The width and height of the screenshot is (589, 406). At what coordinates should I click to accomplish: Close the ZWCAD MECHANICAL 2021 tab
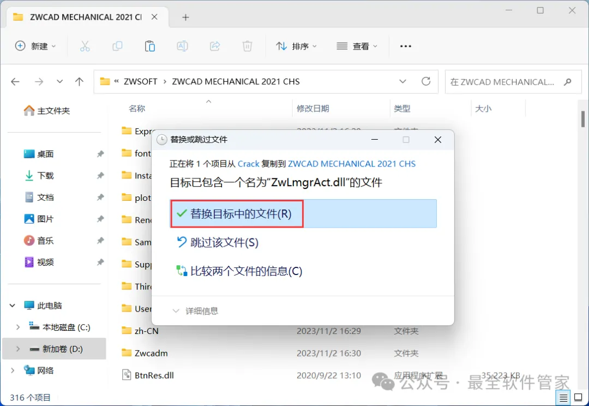coord(154,17)
